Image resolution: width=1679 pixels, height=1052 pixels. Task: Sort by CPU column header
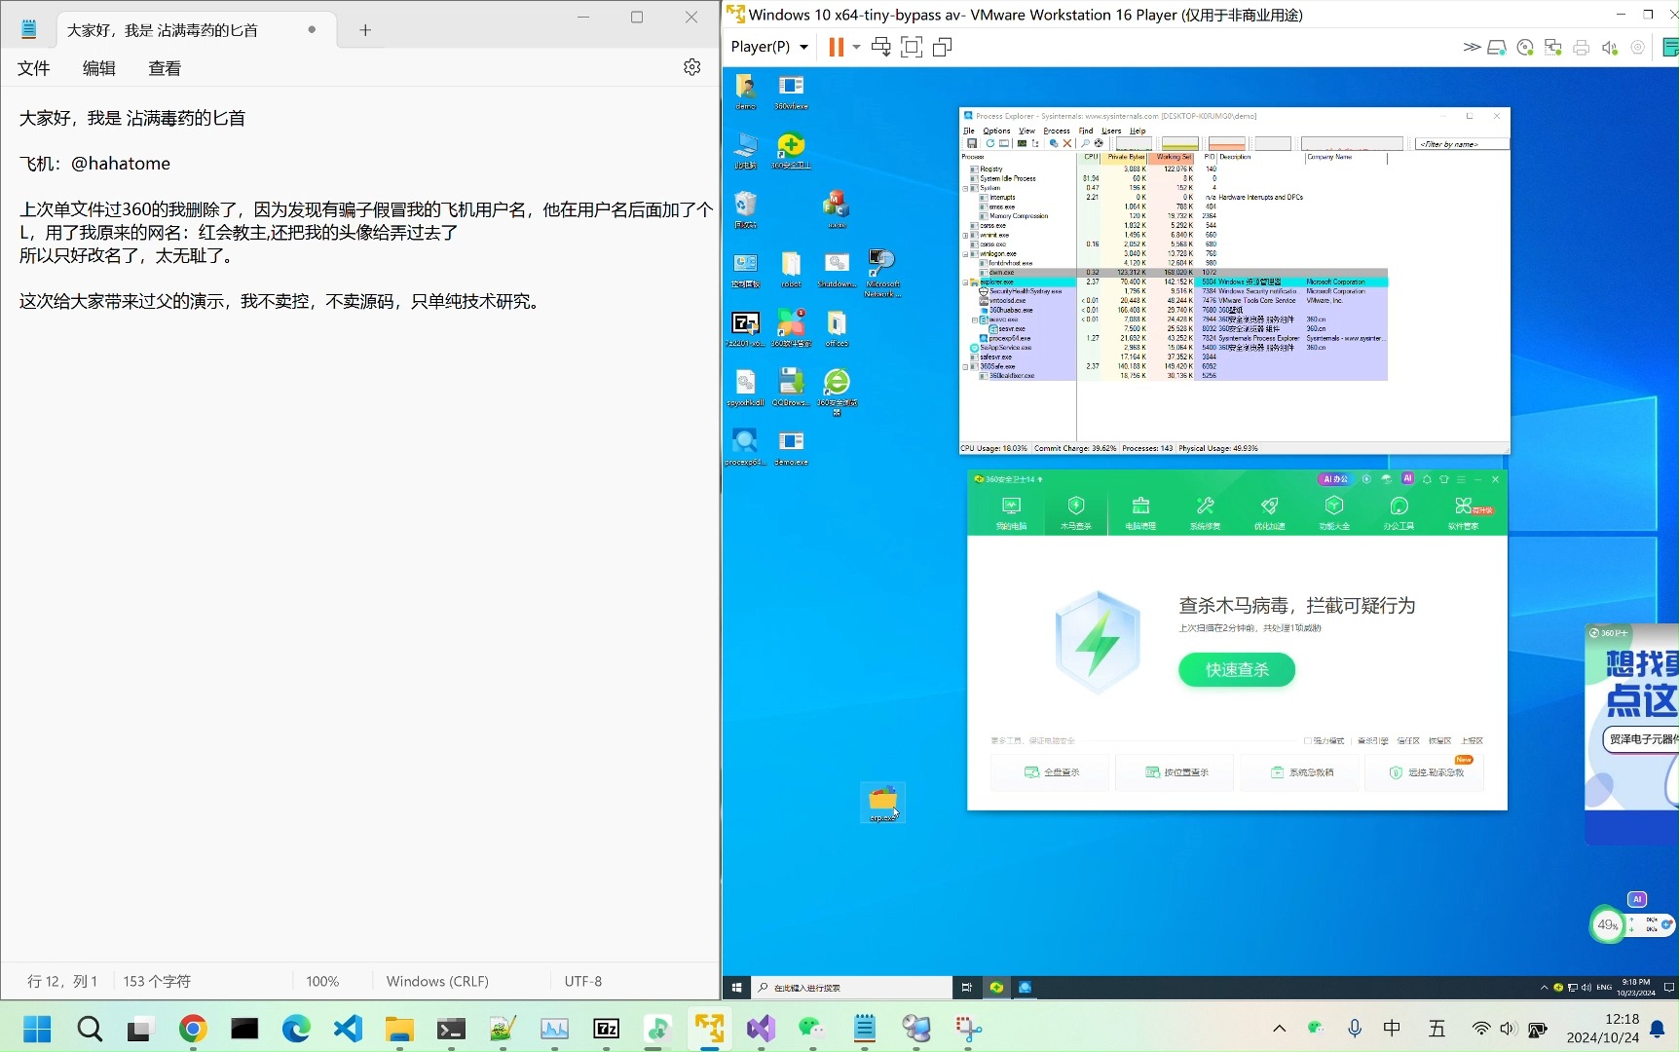coord(1090,157)
